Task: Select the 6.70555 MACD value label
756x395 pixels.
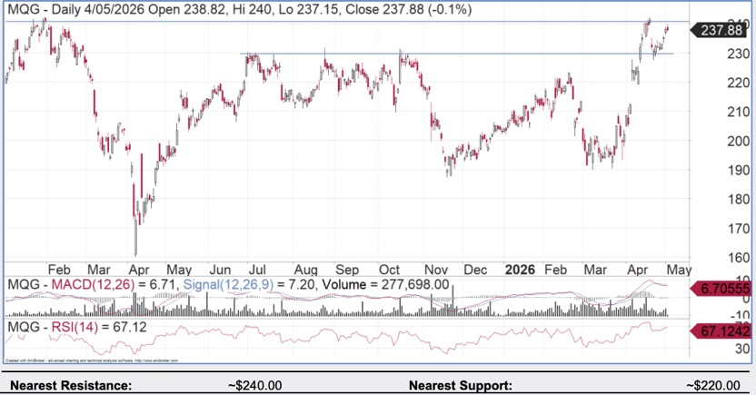Action: 721,289
